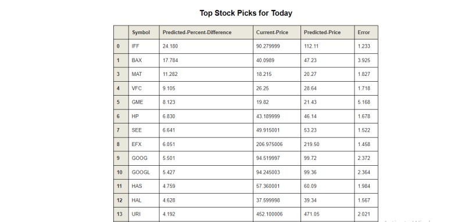Select the GME symbol cell

[x=144, y=102]
